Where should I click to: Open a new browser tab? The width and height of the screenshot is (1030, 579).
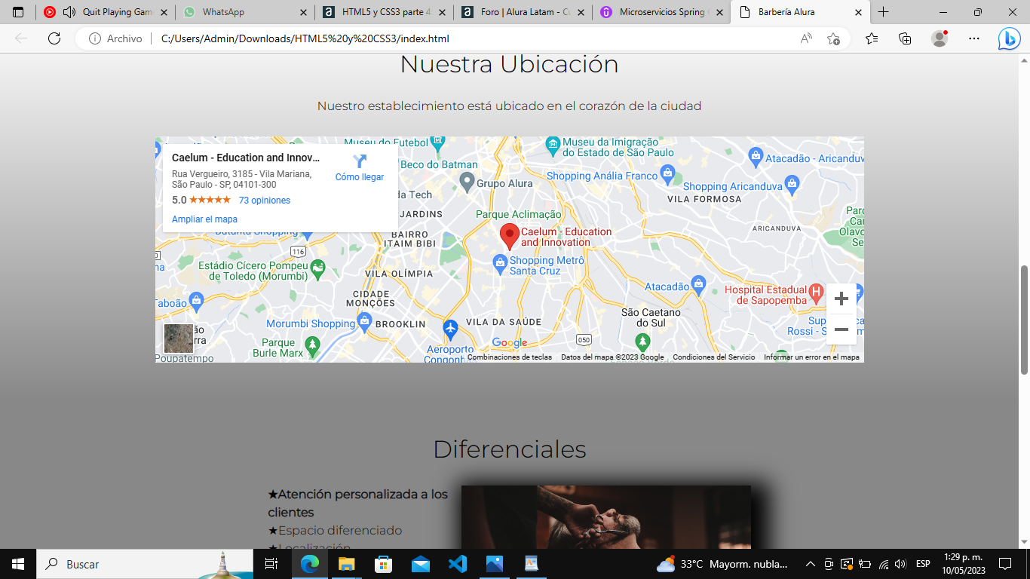click(x=884, y=12)
